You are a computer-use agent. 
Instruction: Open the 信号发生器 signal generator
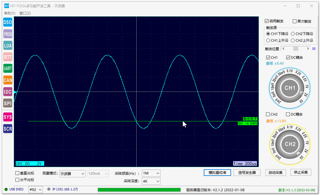(x=247, y=173)
